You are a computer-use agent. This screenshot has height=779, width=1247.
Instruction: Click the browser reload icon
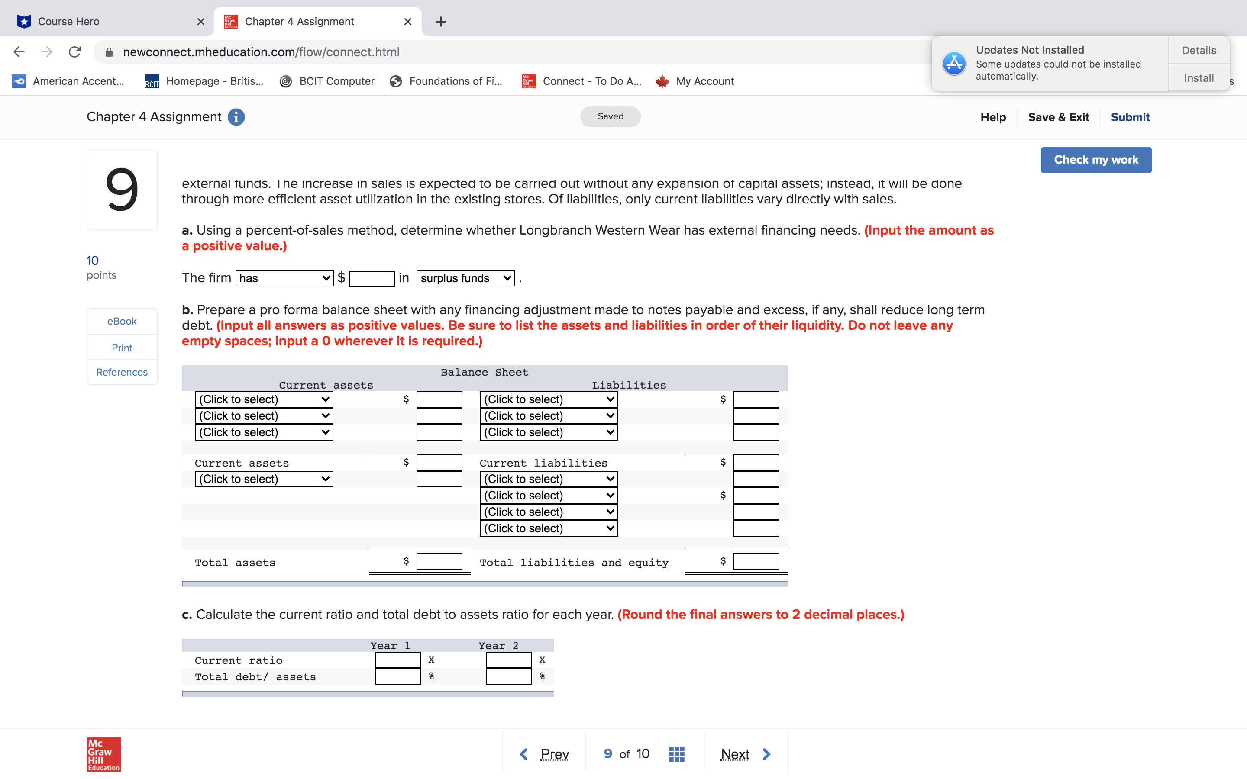click(x=75, y=52)
